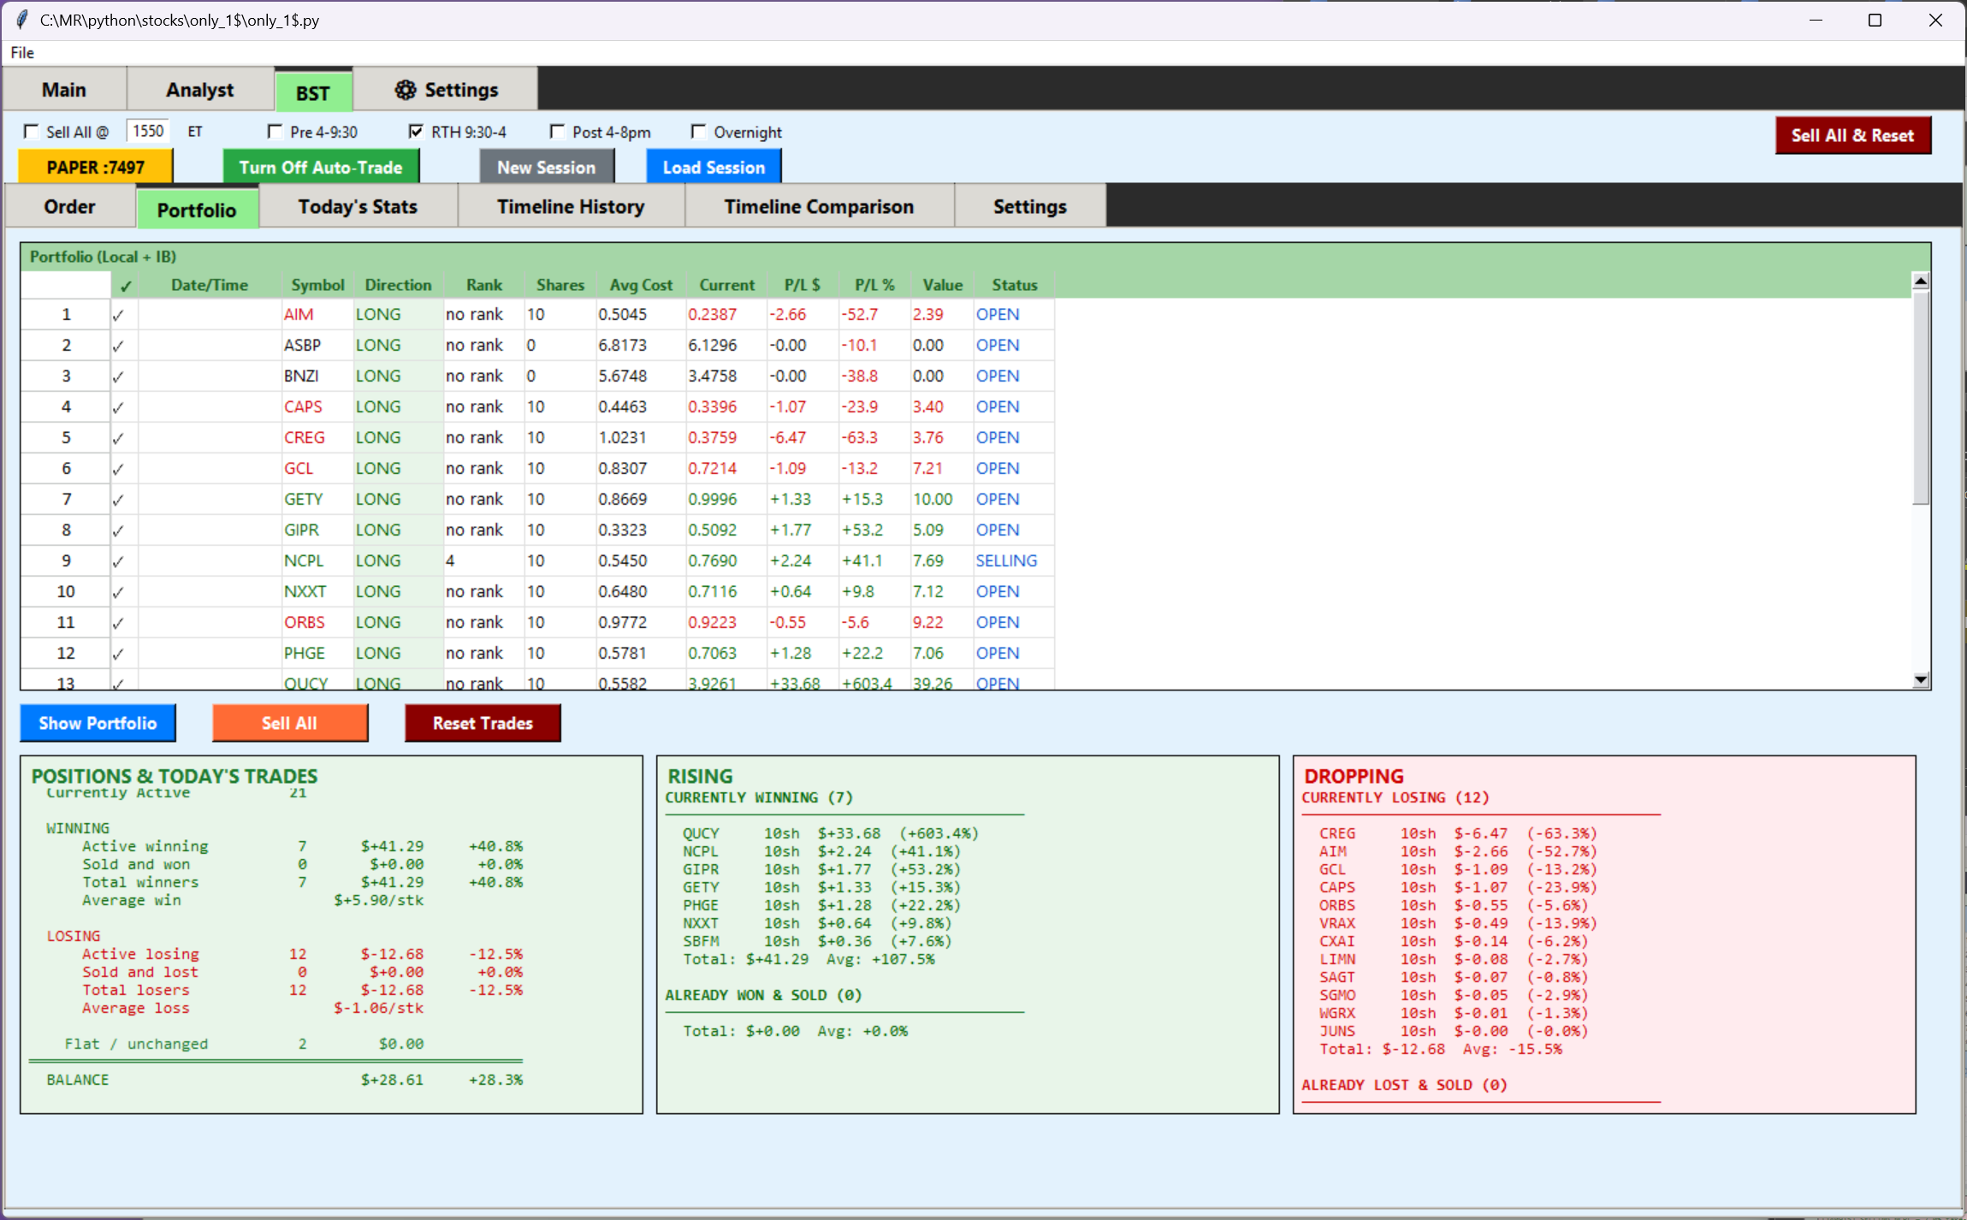Click Turn Off Auto-Trade button
Image resolution: width=1967 pixels, height=1220 pixels.
[x=321, y=168]
